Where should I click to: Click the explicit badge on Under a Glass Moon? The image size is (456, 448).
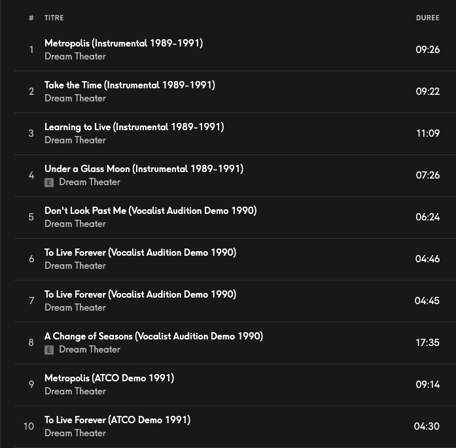coord(49,182)
